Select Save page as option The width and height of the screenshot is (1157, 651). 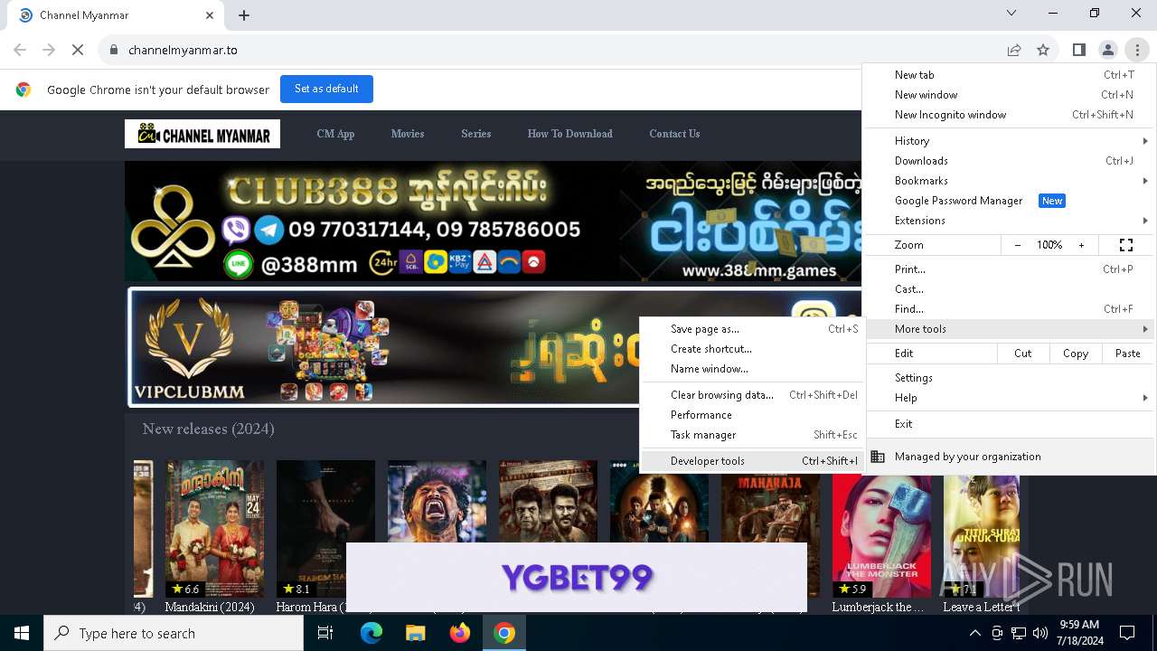[x=752, y=329]
